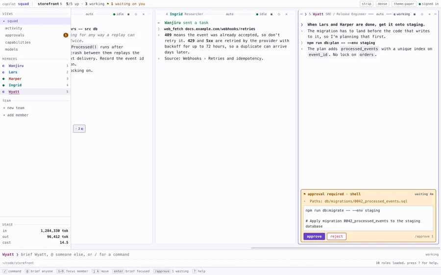Click Wanjiru's status dot in members list
Screen dimensions: 441x275
pos(3,66)
